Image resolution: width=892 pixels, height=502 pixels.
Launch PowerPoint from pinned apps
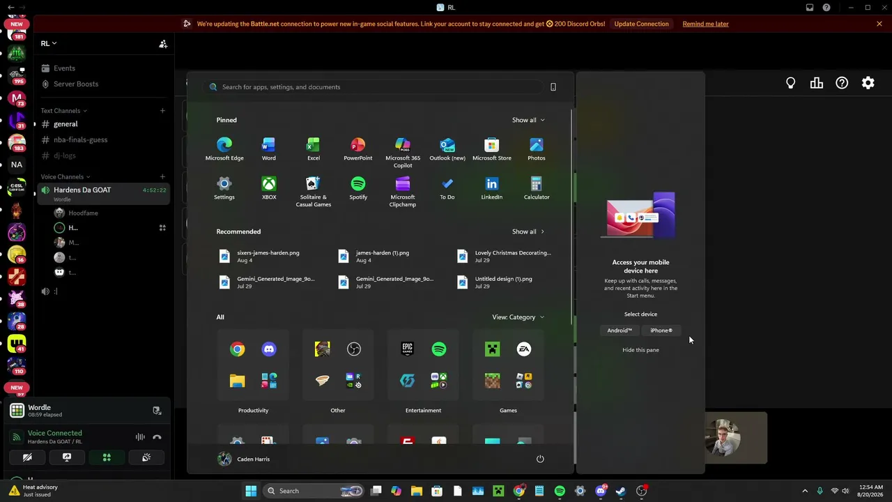(x=357, y=149)
